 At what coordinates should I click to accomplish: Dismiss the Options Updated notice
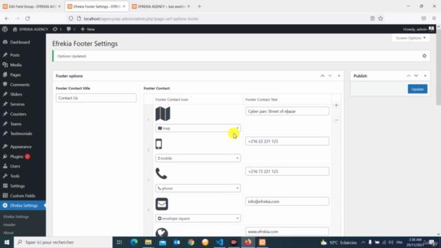pyautogui.click(x=424, y=56)
